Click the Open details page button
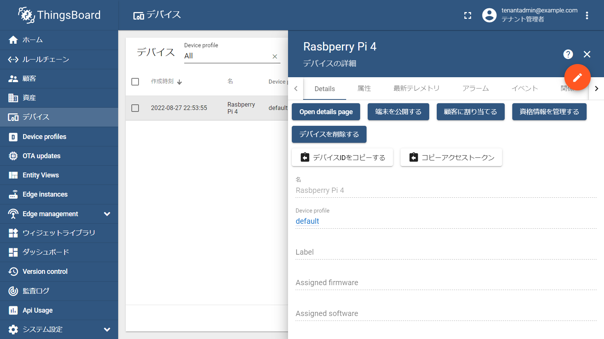This screenshot has height=339, width=604. 326,112
